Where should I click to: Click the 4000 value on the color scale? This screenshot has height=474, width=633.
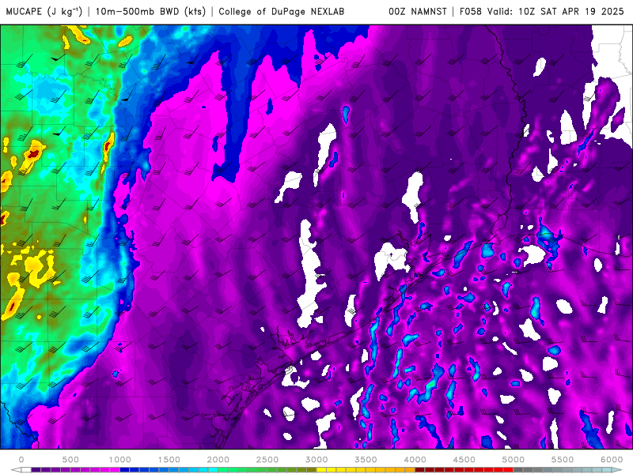415,460
